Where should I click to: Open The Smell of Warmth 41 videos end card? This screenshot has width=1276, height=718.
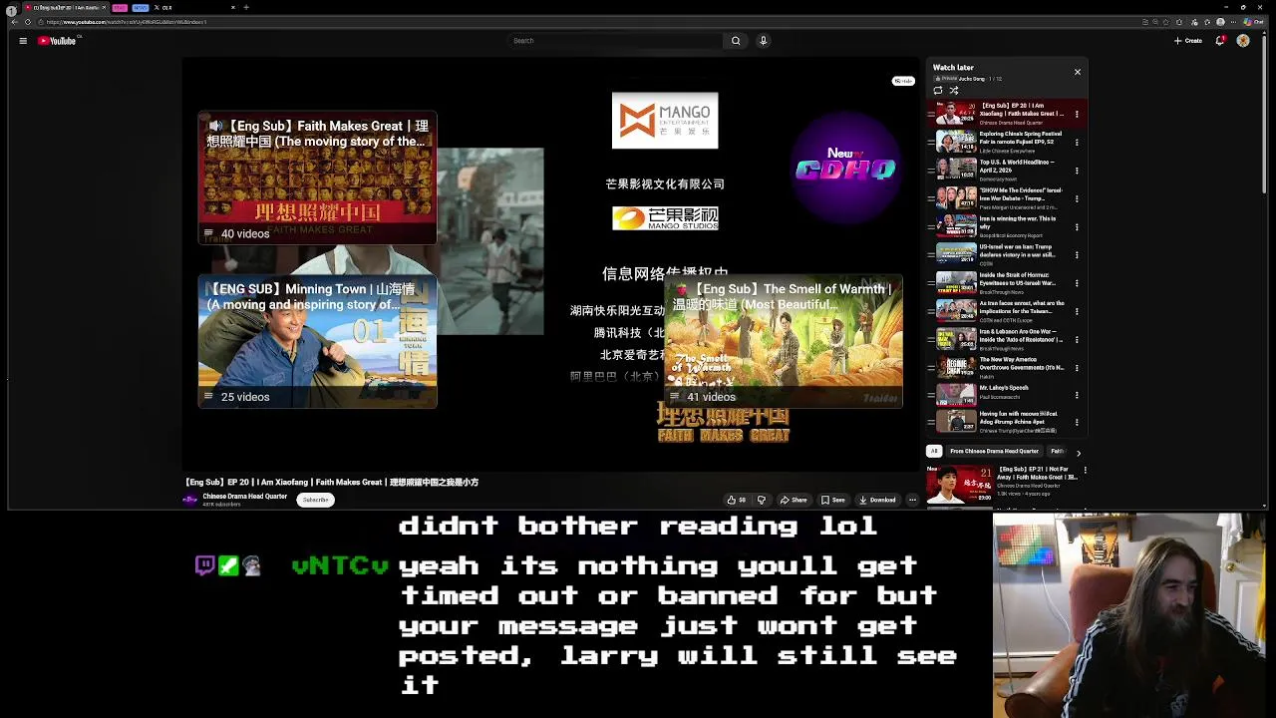[x=784, y=341]
